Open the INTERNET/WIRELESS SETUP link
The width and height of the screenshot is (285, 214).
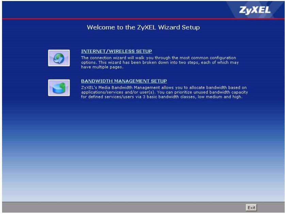pos(116,51)
